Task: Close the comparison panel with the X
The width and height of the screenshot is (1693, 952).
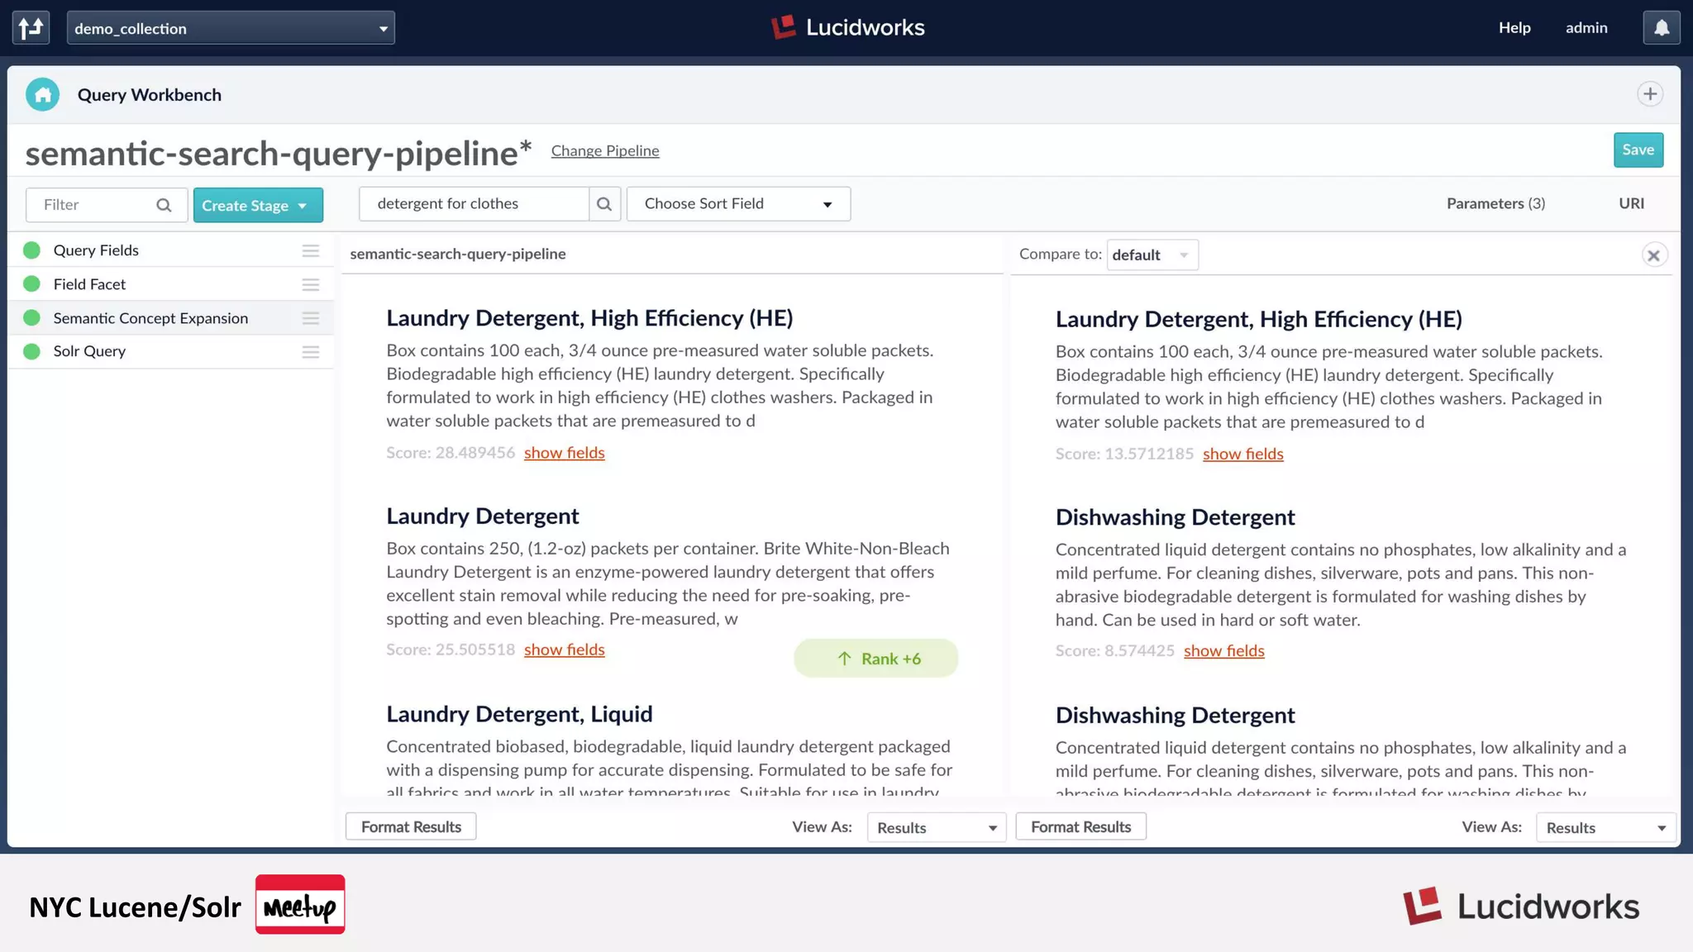Action: coord(1653,255)
